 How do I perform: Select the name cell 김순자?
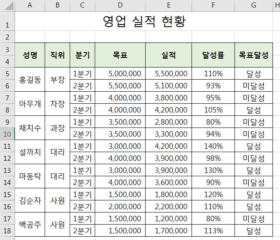30,200
